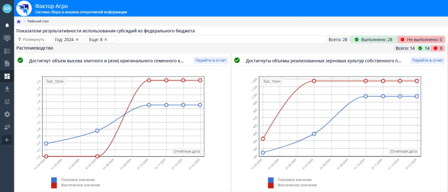Click the plus add icon in sidebar

(7, 140)
